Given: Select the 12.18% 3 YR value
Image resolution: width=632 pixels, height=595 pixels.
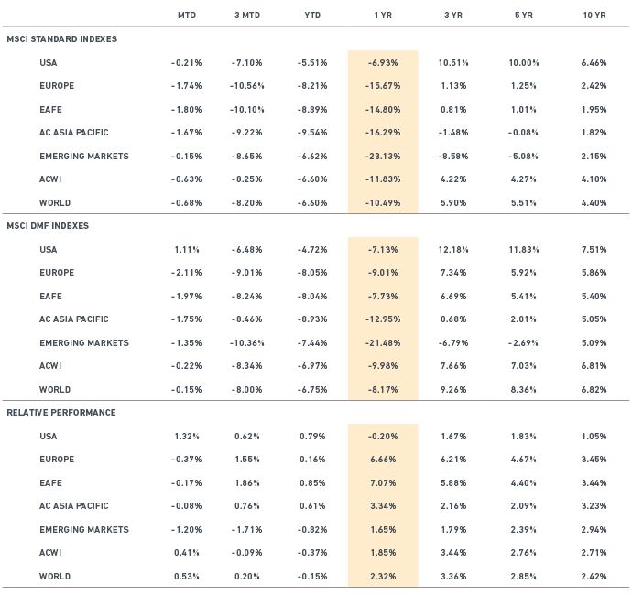Looking at the screenshot, I should (453, 249).
